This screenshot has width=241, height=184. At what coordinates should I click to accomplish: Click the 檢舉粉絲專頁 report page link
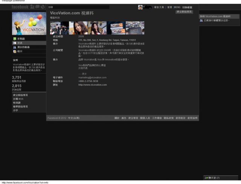(x=20, y=106)
